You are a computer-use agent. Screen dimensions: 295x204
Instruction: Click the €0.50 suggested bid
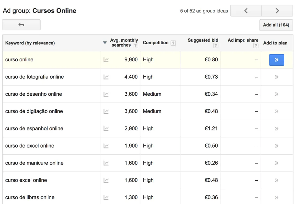(211, 146)
